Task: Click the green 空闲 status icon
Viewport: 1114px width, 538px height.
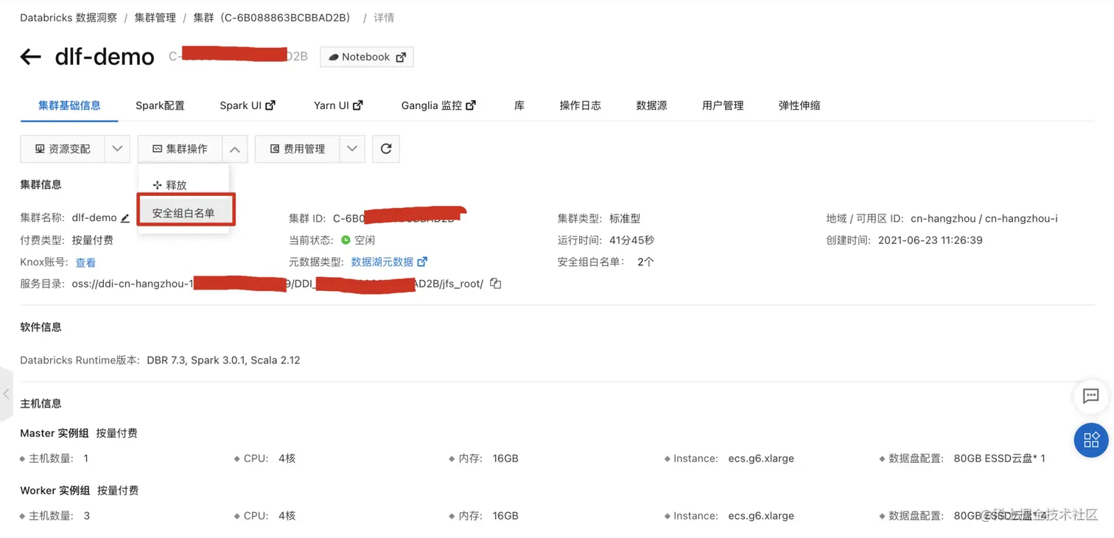Action: pyautogui.click(x=346, y=240)
